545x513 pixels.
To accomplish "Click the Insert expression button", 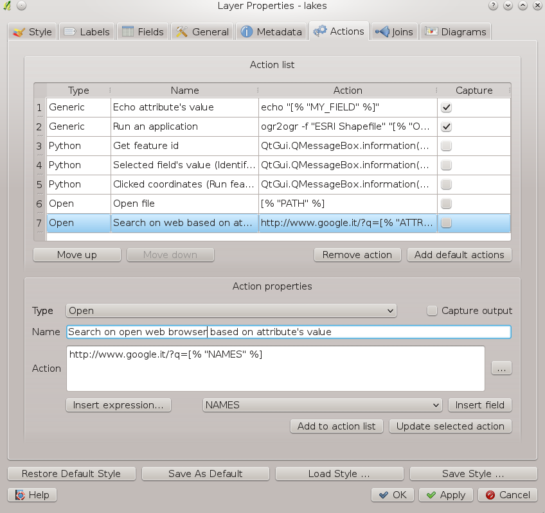I will [x=118, y=405].
